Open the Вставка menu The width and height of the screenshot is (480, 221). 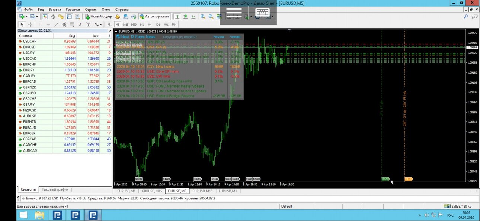[55, 9]
